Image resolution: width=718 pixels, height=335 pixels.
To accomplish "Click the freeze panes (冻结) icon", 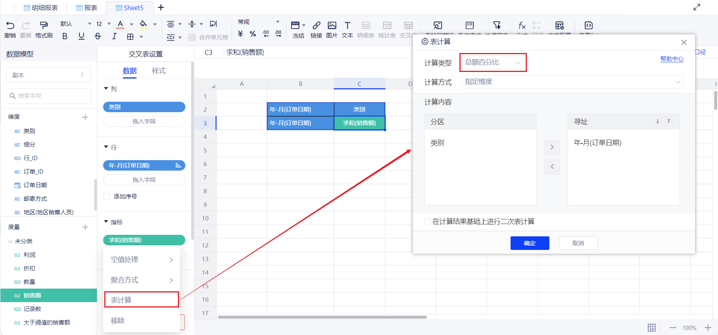I will (295, 26).
